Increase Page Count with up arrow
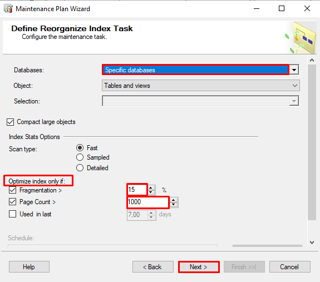 174,200
